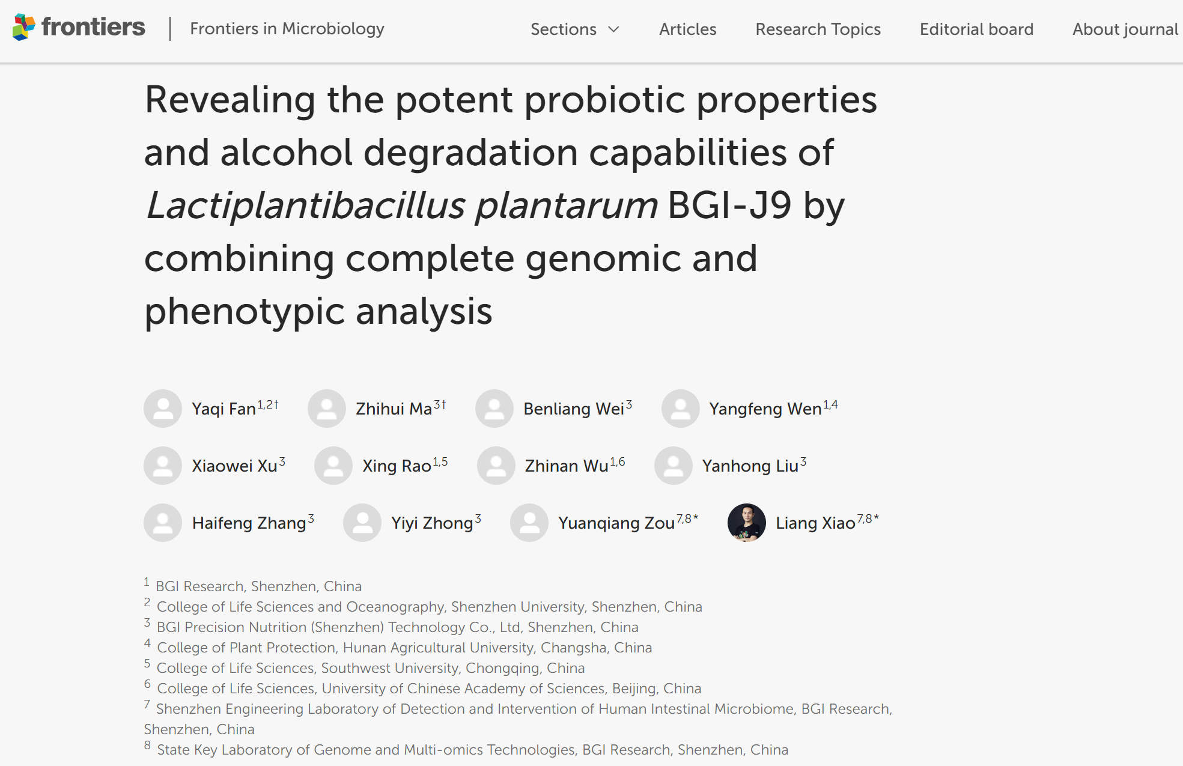This screenshot has height=766, width=1183.
Task: Click Yangfeng Wen's avatar placeholder
Action: (681, 409)
